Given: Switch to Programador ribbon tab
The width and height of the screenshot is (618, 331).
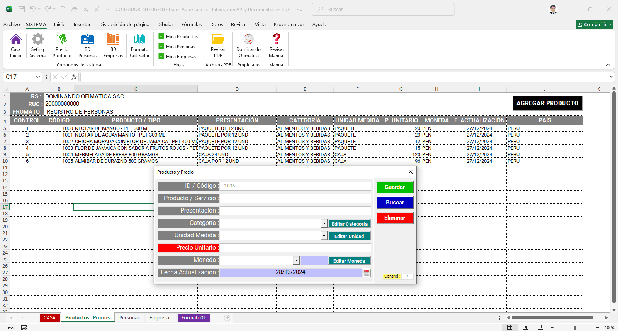Looking at the screenshot, I should 289,24.
